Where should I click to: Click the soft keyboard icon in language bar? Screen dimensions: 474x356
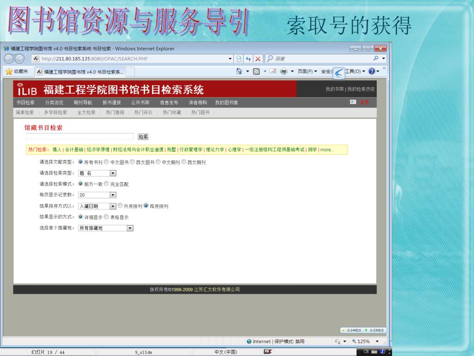374,351
